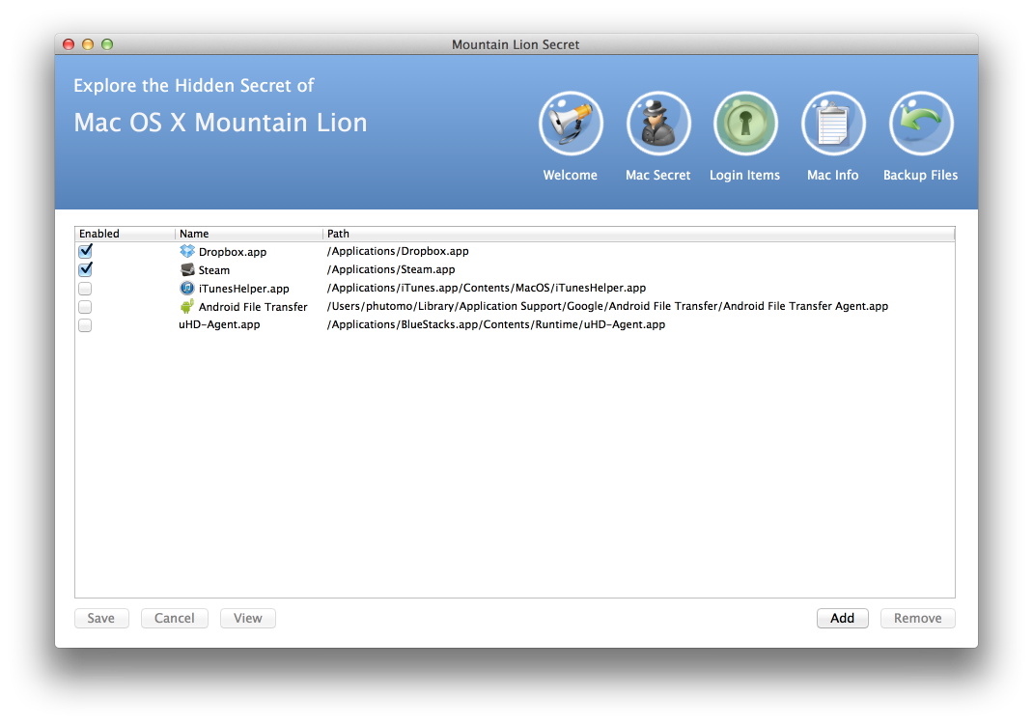Minimize the window with yellow button
This screenshot has height=724, width=1033.
pyautogui.click(x=88, y=44)
